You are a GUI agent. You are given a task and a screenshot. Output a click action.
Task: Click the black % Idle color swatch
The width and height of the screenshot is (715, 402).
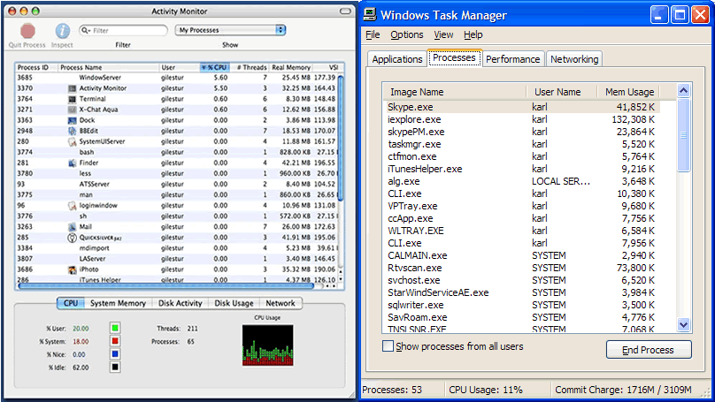coord(115,367)
